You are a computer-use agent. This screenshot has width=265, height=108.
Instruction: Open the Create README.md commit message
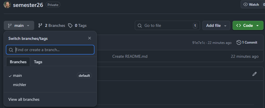[130, 56]
